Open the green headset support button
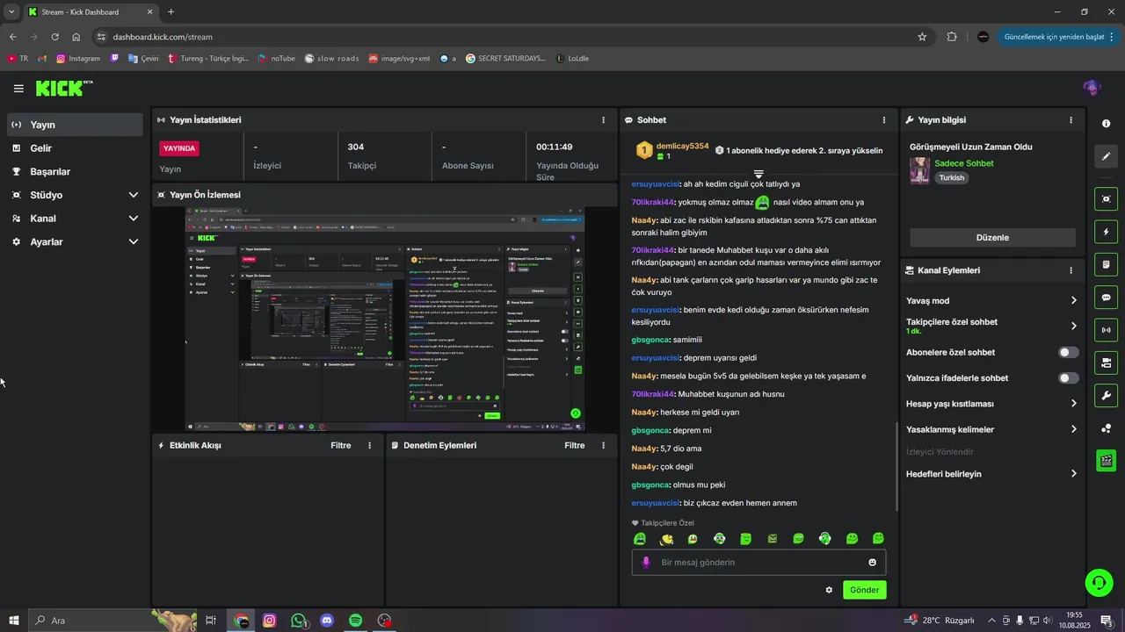The width and height of the screenshot is (1125, 632). tap(1098, 581)
